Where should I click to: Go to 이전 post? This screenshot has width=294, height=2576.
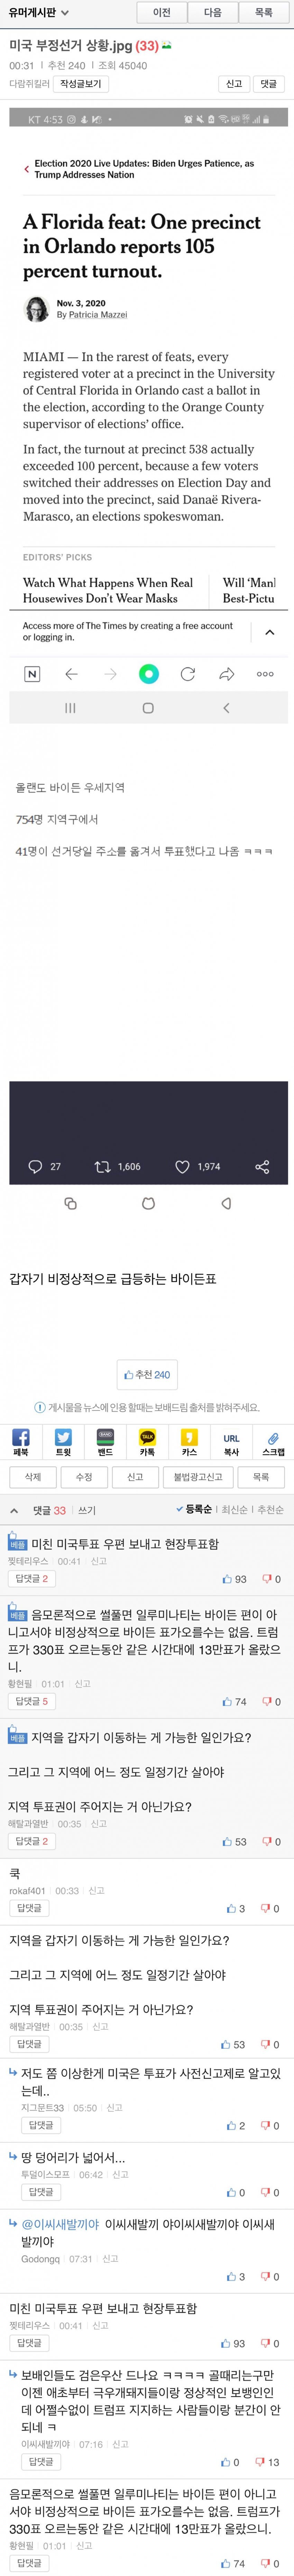tap(162, 13)
